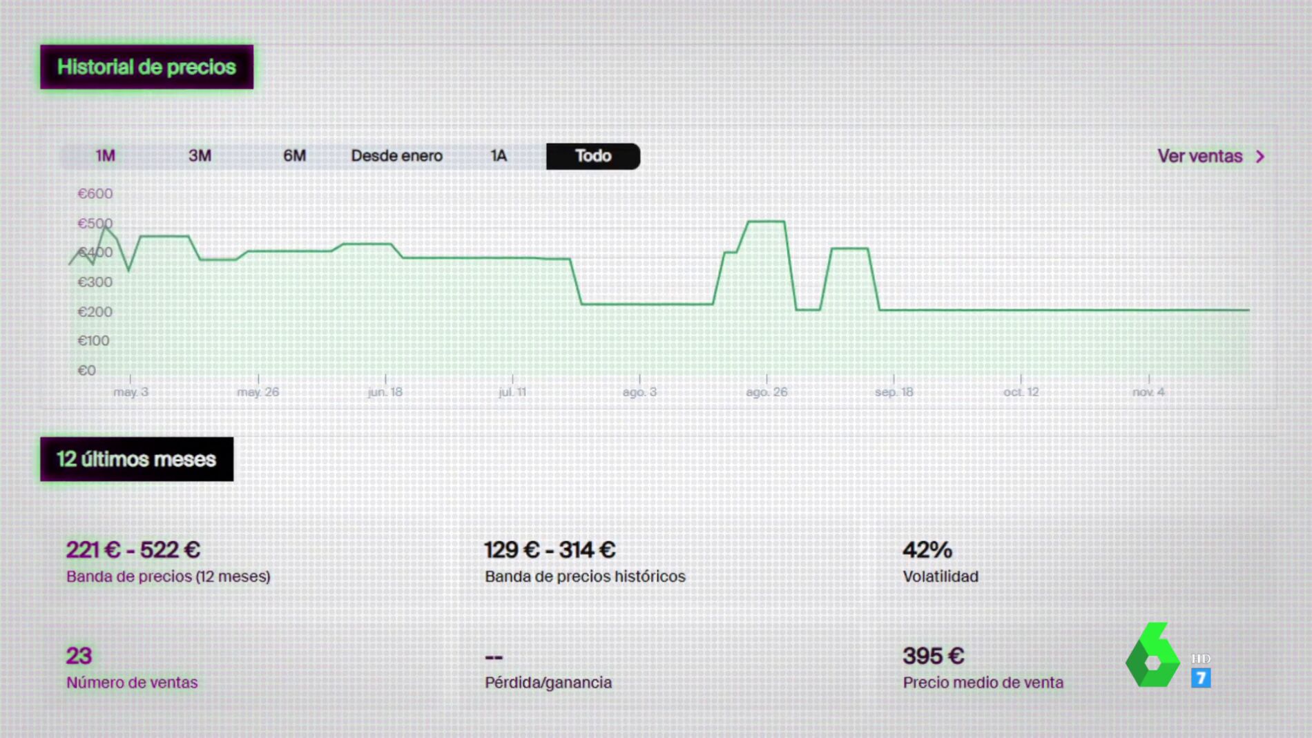
Task: Click Precio medio de venta label
Action: 983,683
